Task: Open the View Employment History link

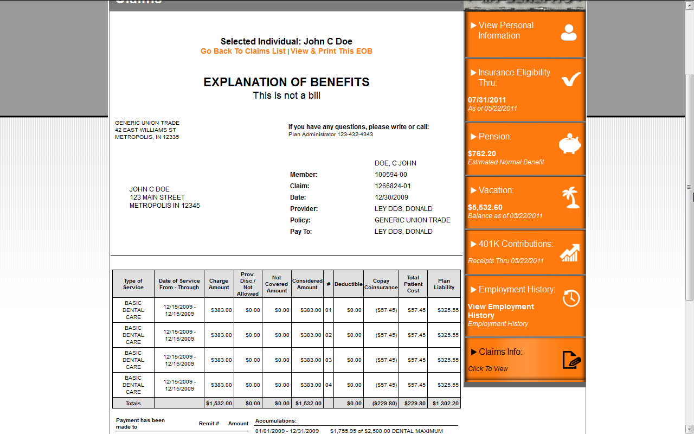Action: pyautogui.click(x=501, y=311)
